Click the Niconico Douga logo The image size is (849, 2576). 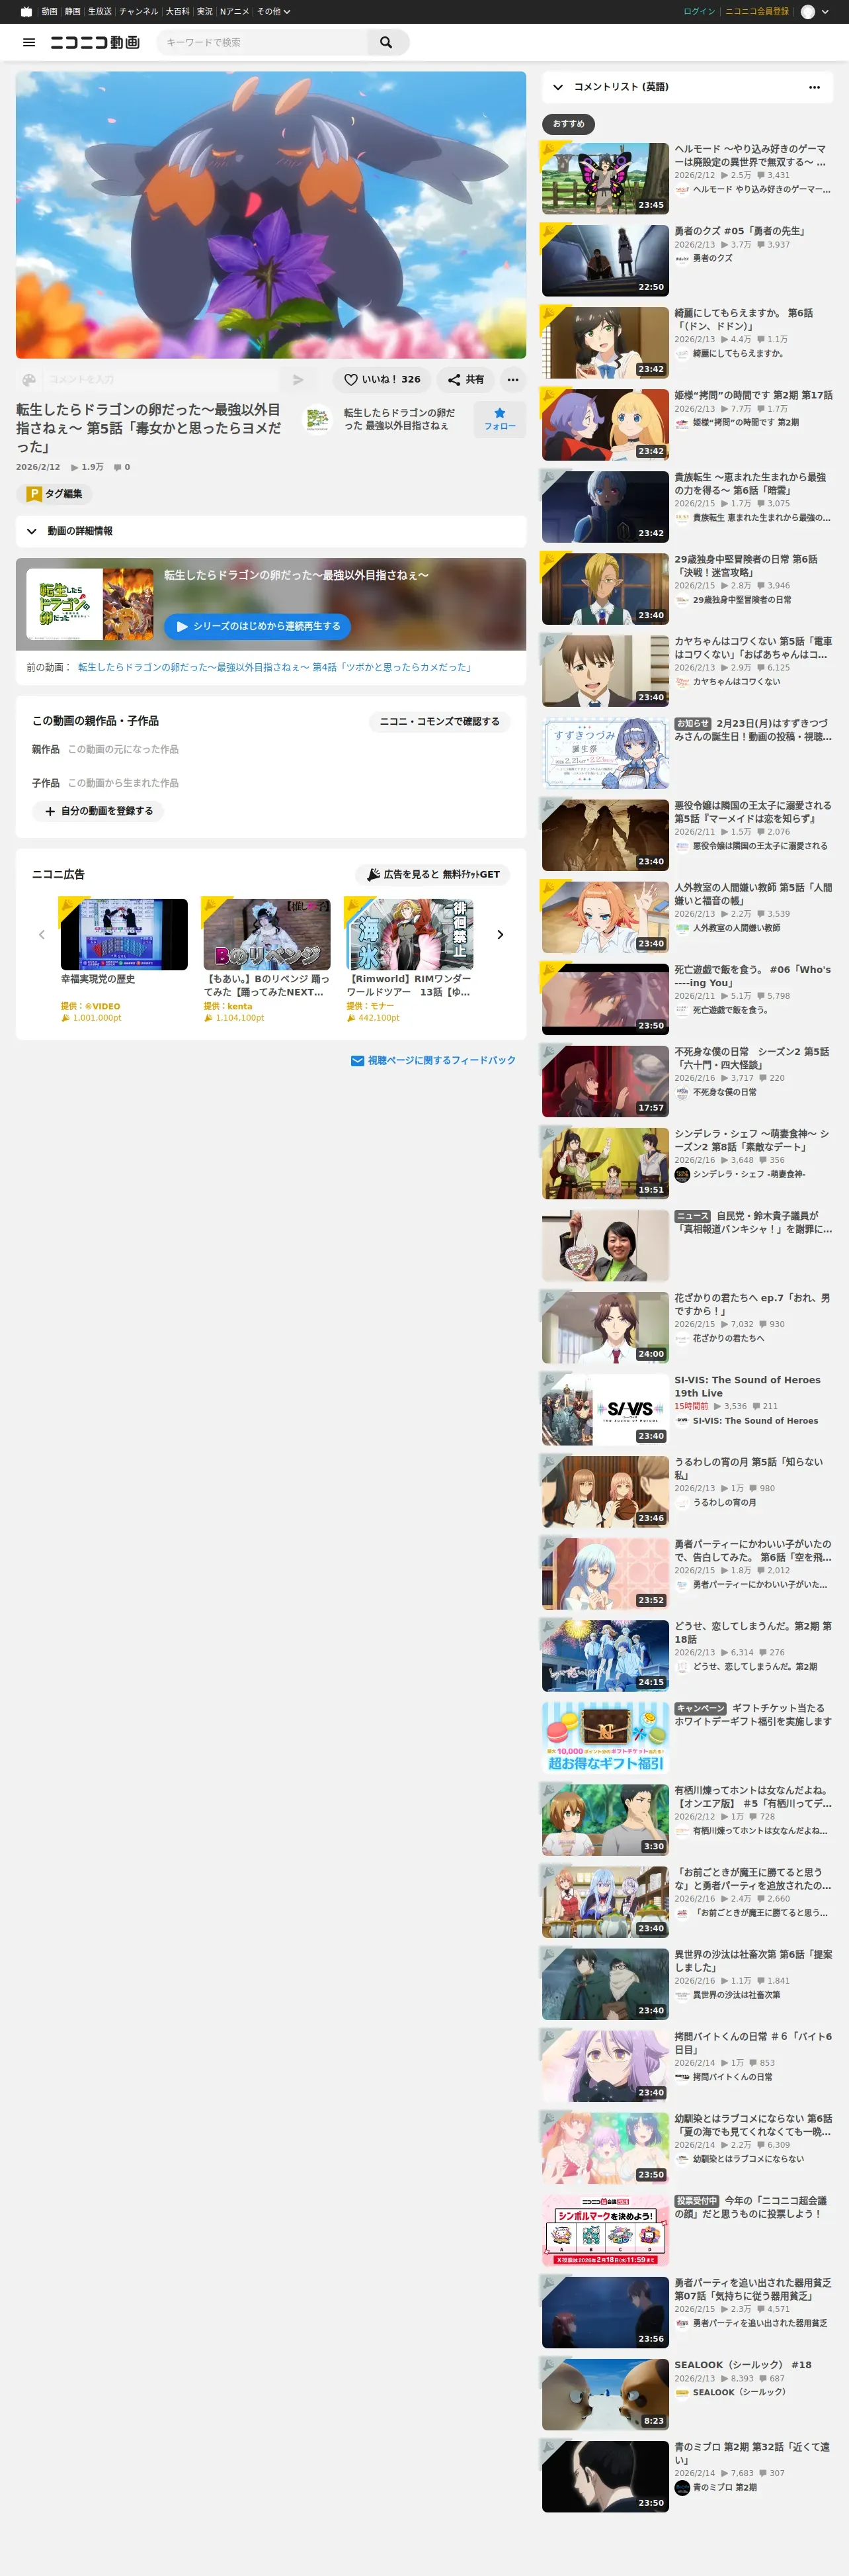pyautogui.click(x=95, y=42)
